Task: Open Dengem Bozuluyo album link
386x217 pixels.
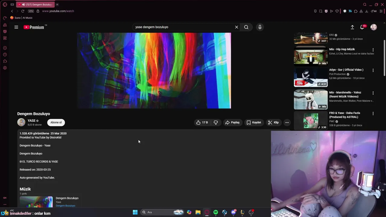Action: click(65, 206)
